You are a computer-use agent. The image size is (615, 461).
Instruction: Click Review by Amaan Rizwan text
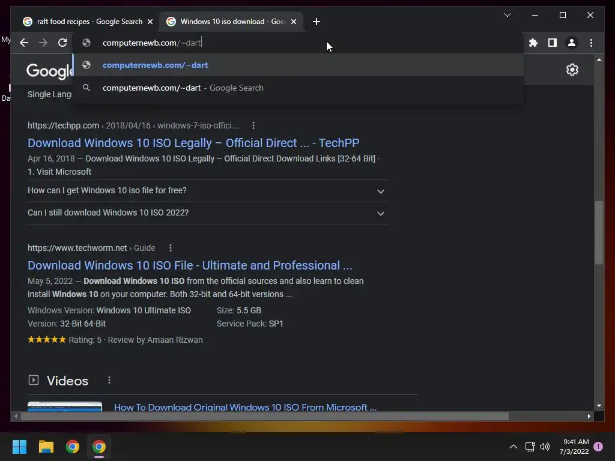point(156,340)
